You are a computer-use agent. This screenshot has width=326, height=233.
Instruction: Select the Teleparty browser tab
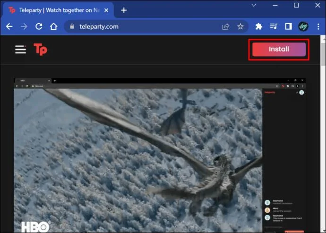pos(58,10)
